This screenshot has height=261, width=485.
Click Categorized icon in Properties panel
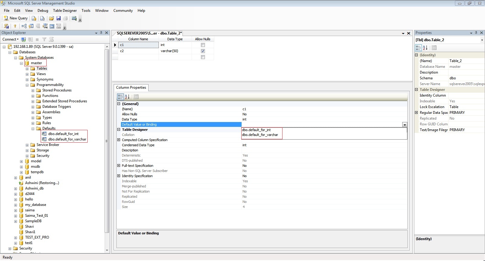pyautogui.click(x=418, y=48)
